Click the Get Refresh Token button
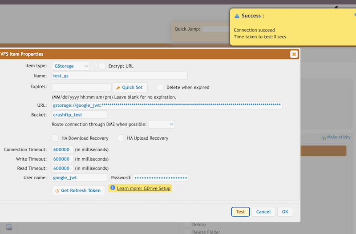 click(x=79, y=191)
